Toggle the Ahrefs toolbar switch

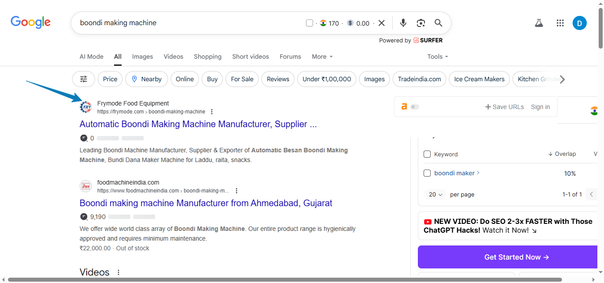(x=415, y=107)
